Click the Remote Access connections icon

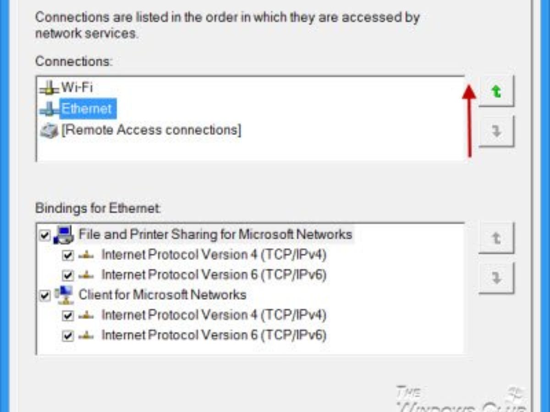click(x=49, y=131)
